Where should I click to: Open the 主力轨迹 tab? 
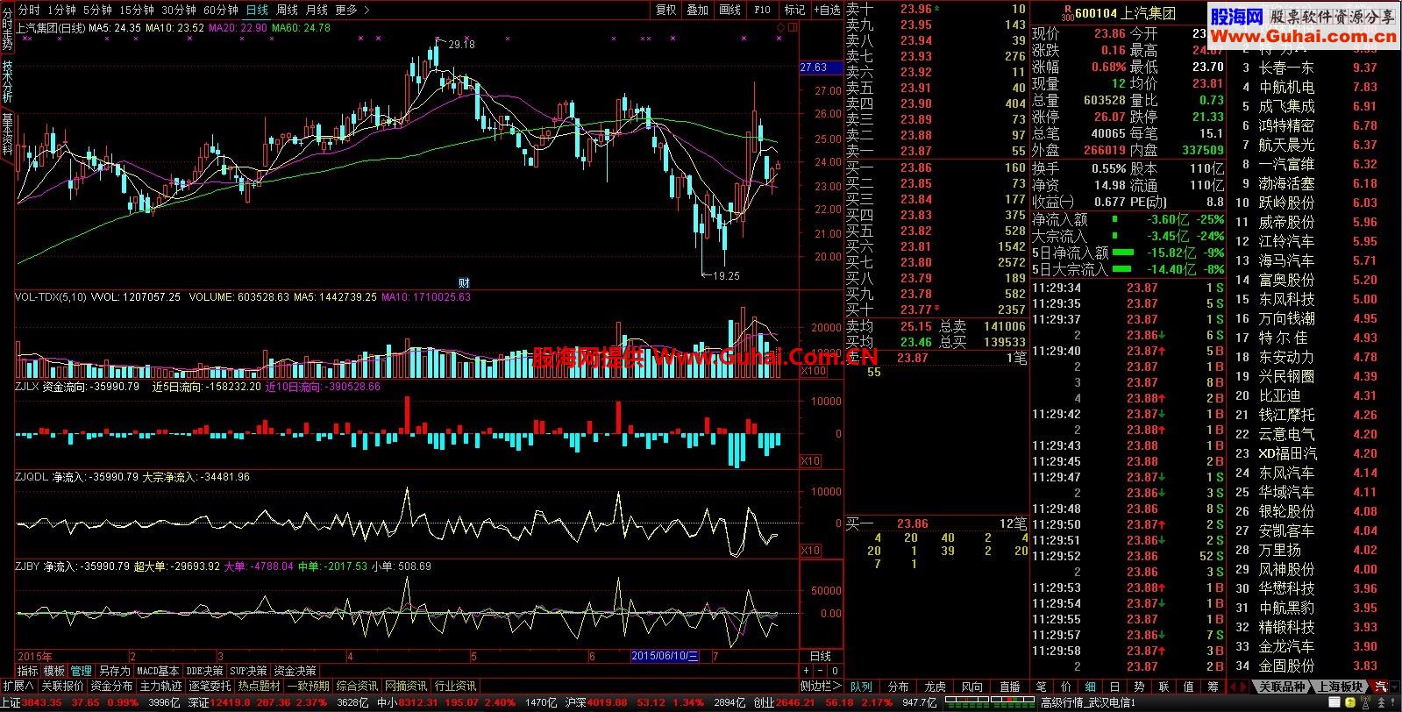pos(160,686)
